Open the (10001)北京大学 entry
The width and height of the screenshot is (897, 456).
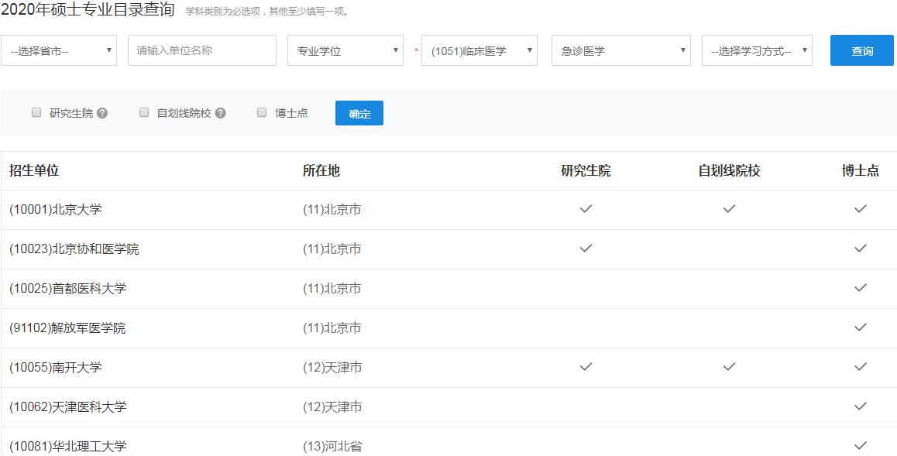[x=56, y=210]
